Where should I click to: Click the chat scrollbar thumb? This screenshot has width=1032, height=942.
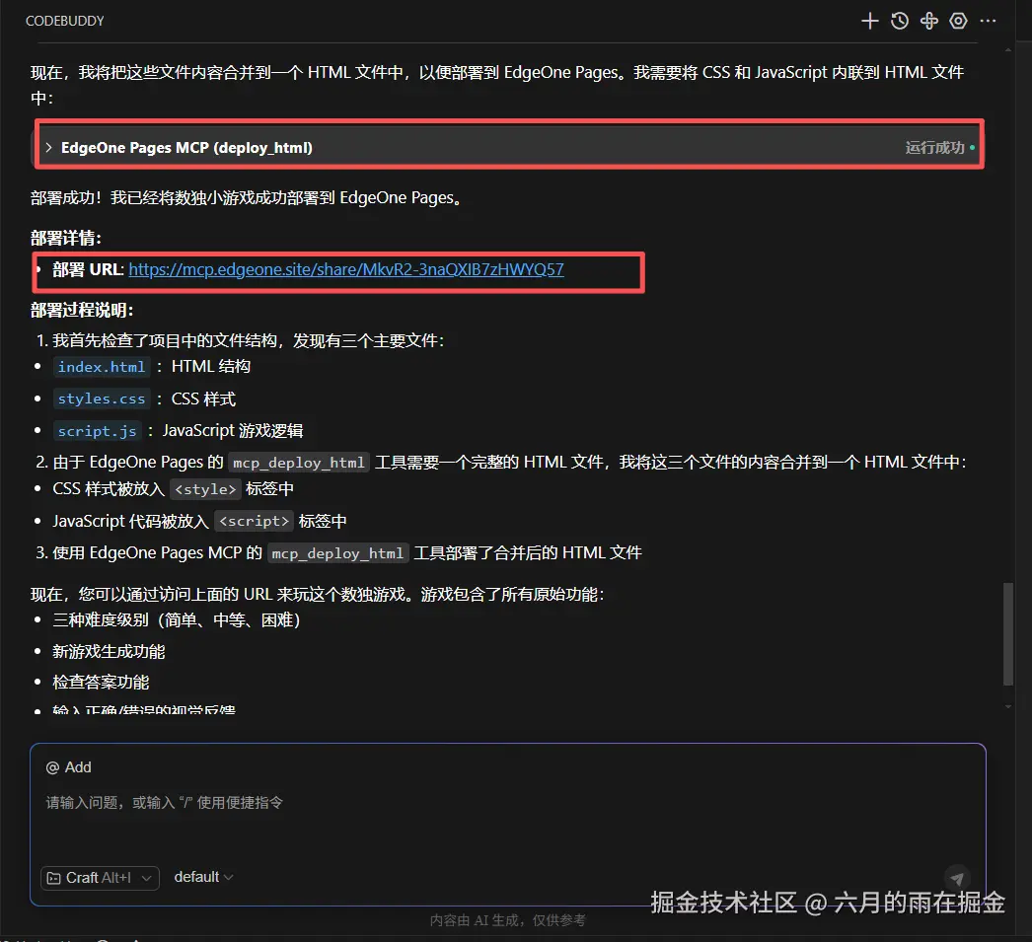(x=1007, y=634)
